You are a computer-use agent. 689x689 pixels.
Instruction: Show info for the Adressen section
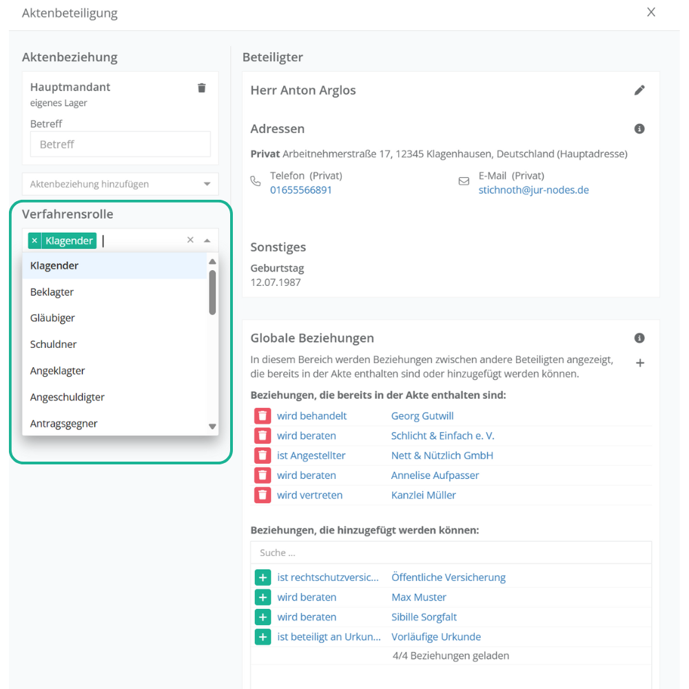pos(639,129)
